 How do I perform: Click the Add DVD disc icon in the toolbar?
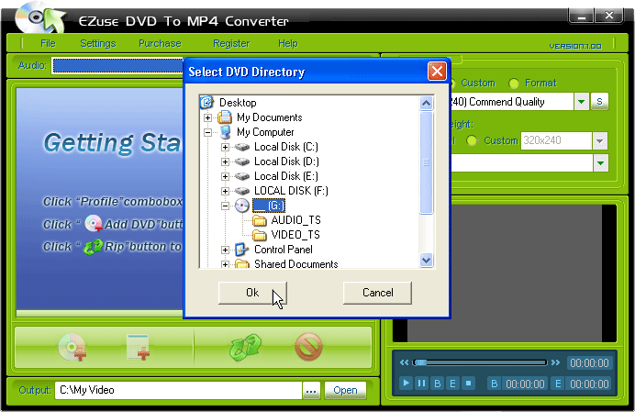[x=72, y=347]
